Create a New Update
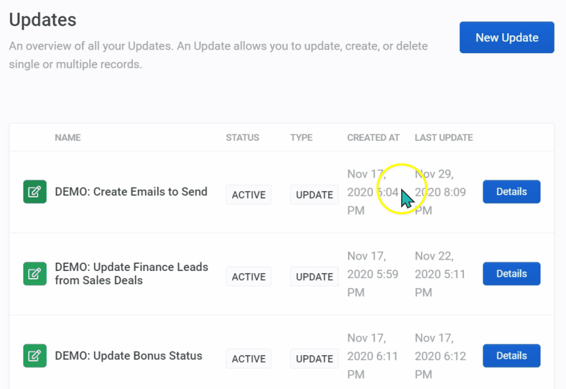This screenshot has height=389, width=566. tap(507, 37)
